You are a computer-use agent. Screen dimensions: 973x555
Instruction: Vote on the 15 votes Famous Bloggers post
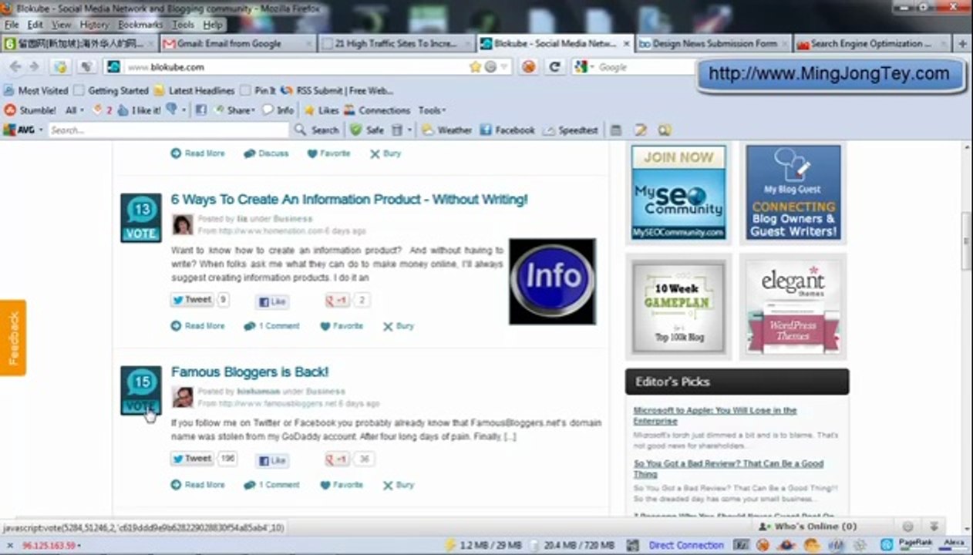point(141,390)
